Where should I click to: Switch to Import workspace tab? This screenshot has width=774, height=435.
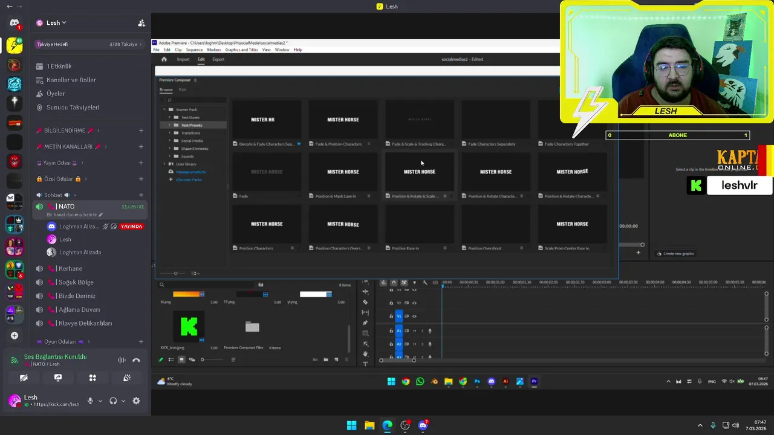click(x=183, y=59)
